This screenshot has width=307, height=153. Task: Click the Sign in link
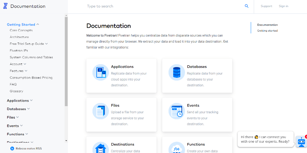tap(284, 6)
